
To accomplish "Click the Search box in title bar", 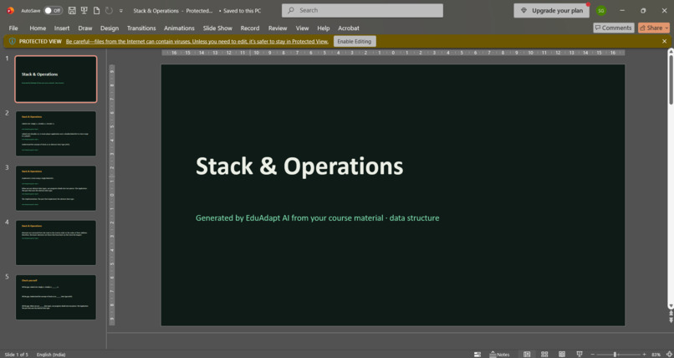I will (362, 11).
